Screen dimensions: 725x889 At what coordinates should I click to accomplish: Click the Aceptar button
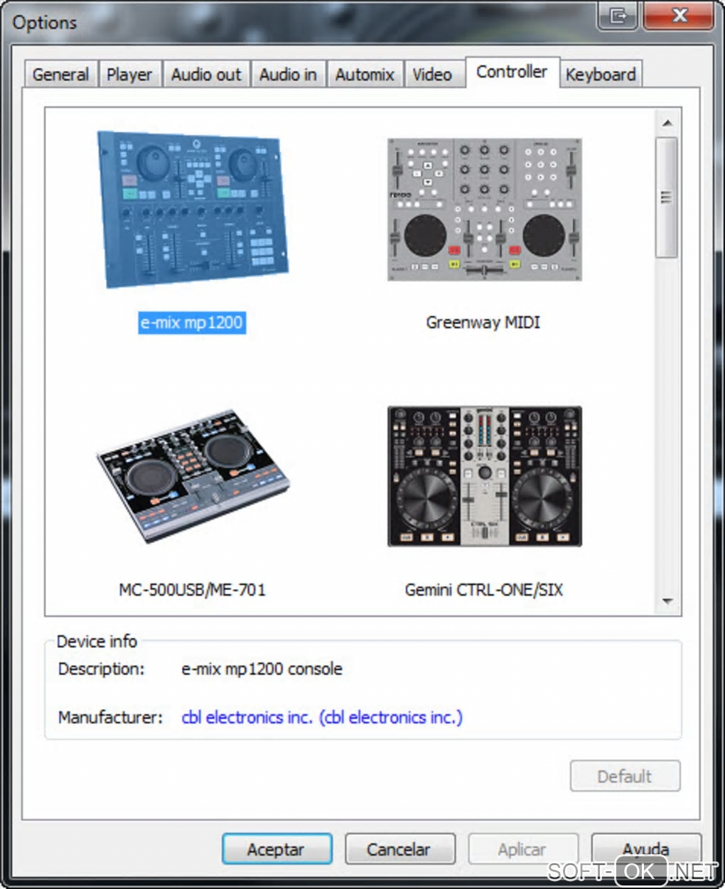[276, 849]
